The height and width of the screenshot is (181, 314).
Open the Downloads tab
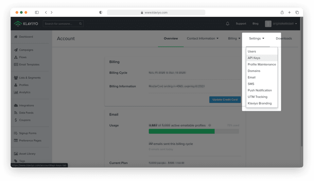point(284,39)
